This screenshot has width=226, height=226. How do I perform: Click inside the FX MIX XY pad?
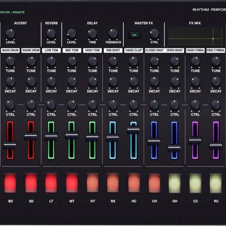195,36
